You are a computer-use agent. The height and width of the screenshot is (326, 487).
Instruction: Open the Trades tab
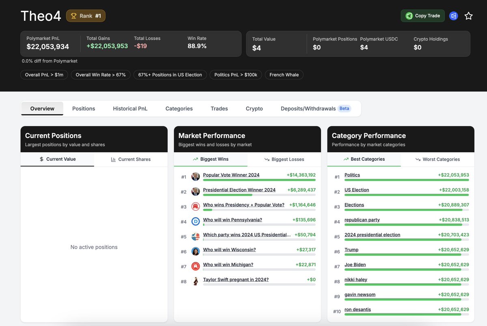click(x=219, y=108)
